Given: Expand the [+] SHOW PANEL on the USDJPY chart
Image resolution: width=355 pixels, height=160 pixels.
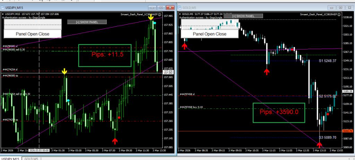Looking at the screenshot, I should click(87, 22).
